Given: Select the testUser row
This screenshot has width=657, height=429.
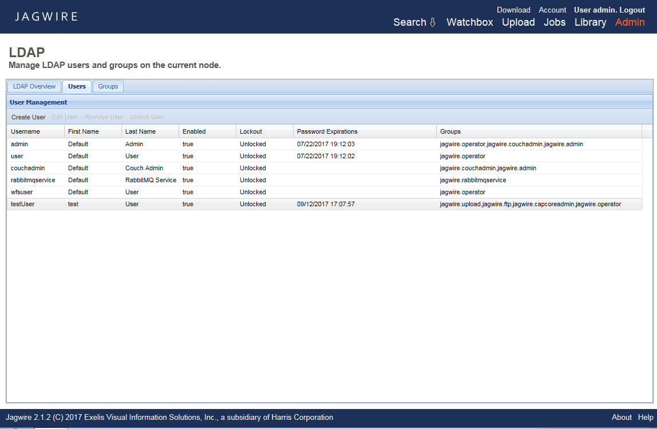Looking at the screenshot, I should pos(23,204).
